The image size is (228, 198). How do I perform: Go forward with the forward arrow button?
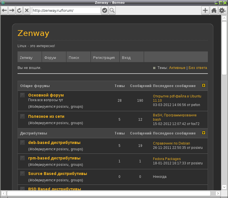click(12, 10)
